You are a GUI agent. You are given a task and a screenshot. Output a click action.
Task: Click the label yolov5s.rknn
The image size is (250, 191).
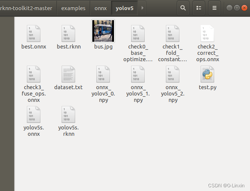point(68,131)
